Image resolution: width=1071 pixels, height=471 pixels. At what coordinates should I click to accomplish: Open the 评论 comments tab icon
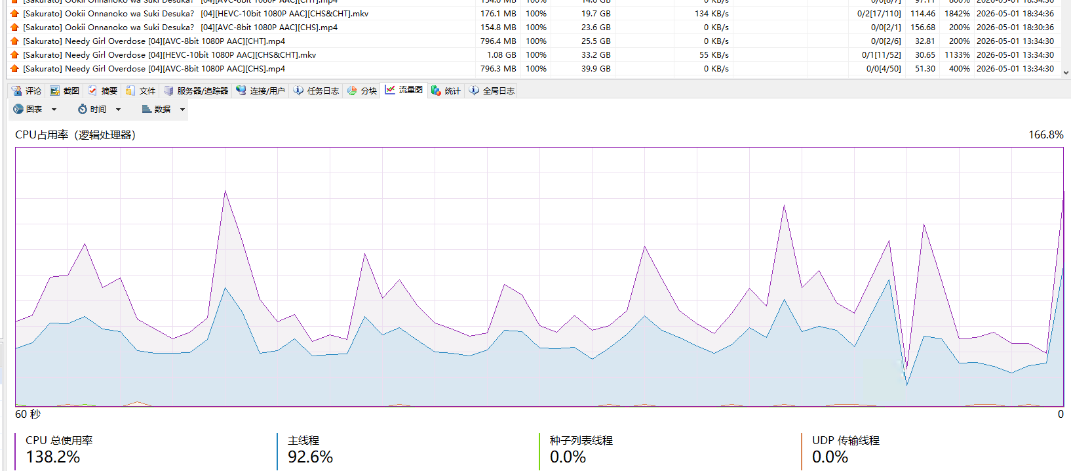(x=16, y=91)
